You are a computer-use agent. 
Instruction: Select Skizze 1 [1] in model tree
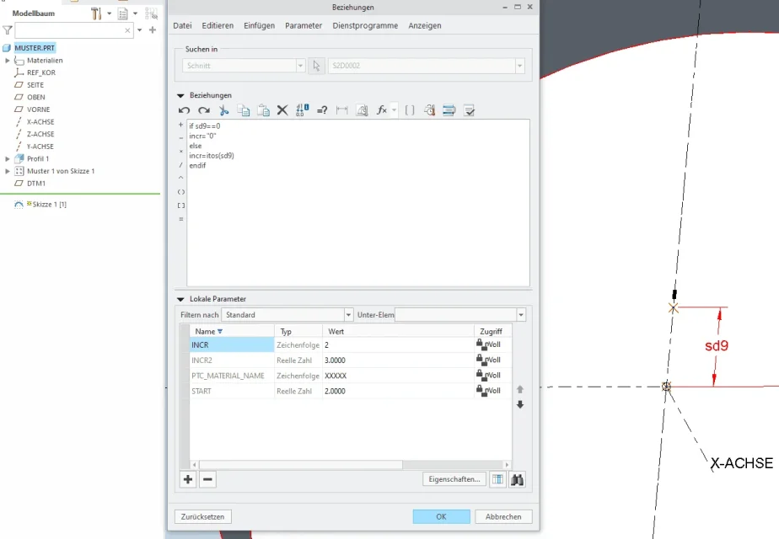[x=49, y=205]
